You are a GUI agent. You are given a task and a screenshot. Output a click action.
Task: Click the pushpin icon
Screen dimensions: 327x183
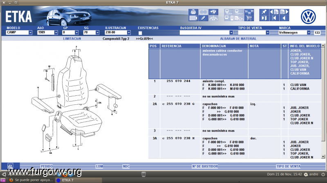point(264,12)
